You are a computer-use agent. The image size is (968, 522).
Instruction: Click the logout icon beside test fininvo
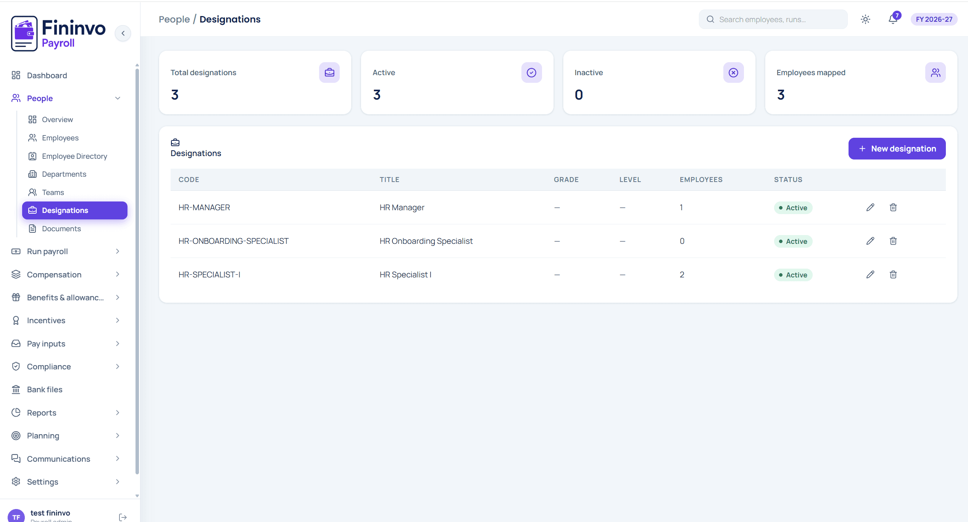123,517
